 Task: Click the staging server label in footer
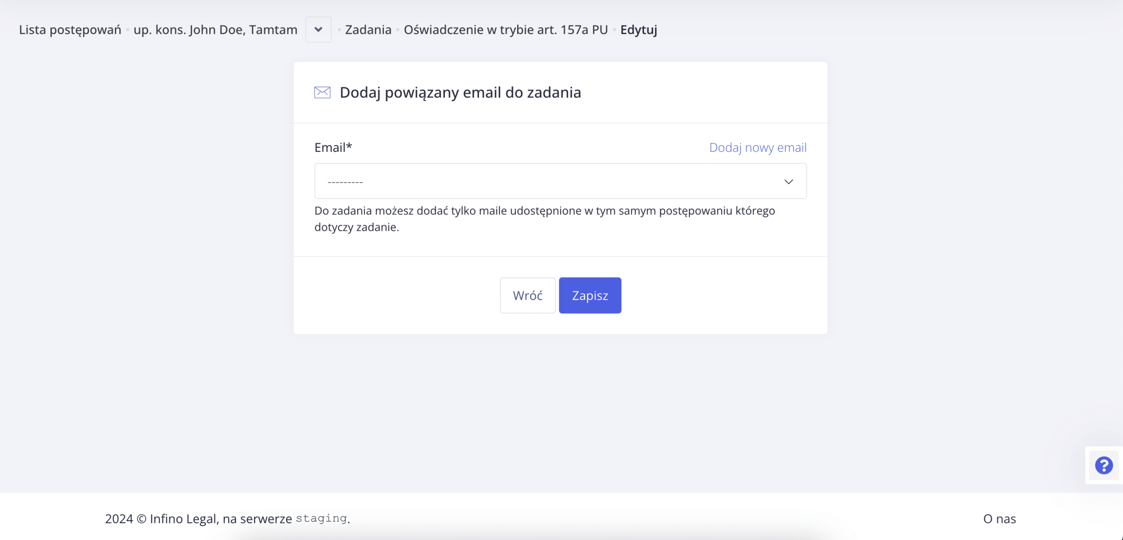point(321,519)
